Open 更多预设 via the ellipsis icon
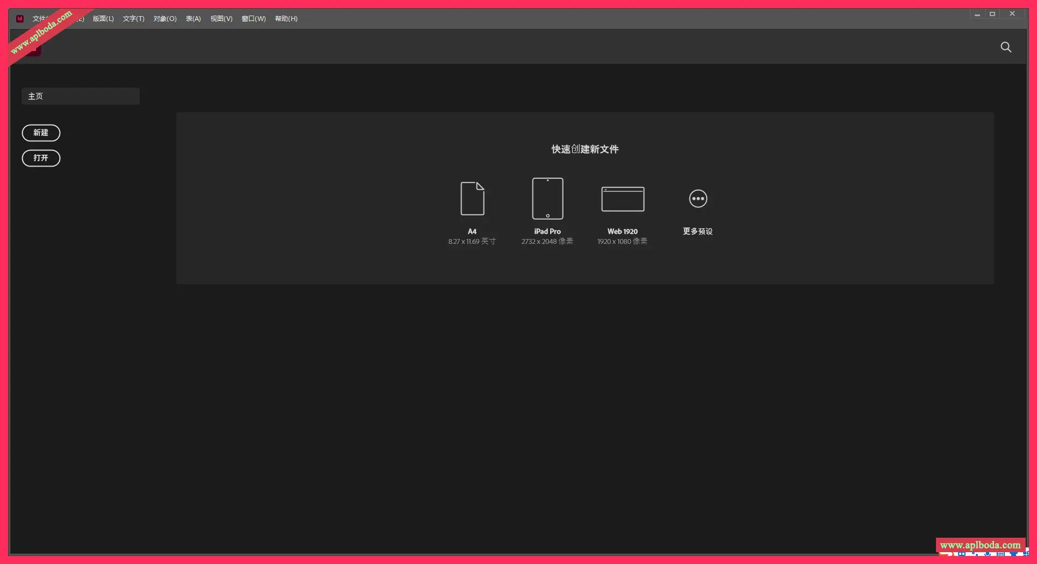1037x564 pixels. point(698,199)
